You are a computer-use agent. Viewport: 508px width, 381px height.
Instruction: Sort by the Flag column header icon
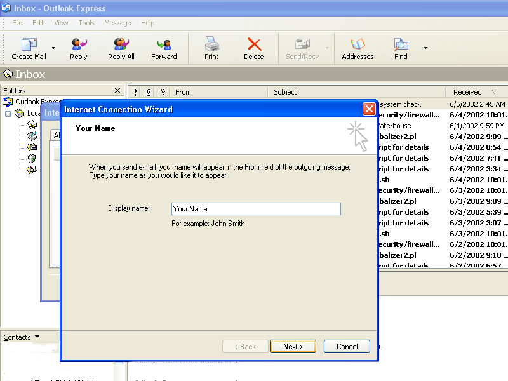163,92
